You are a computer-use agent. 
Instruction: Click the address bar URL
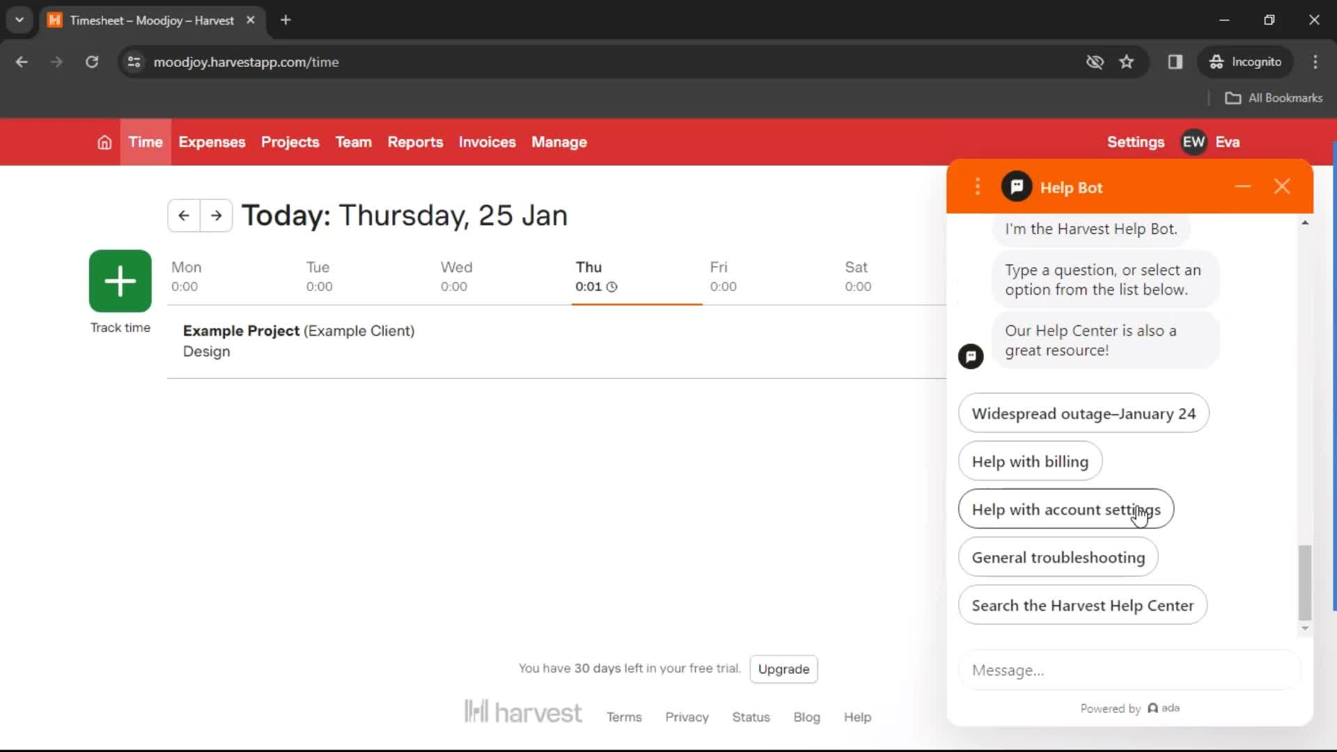coord(247,62)
